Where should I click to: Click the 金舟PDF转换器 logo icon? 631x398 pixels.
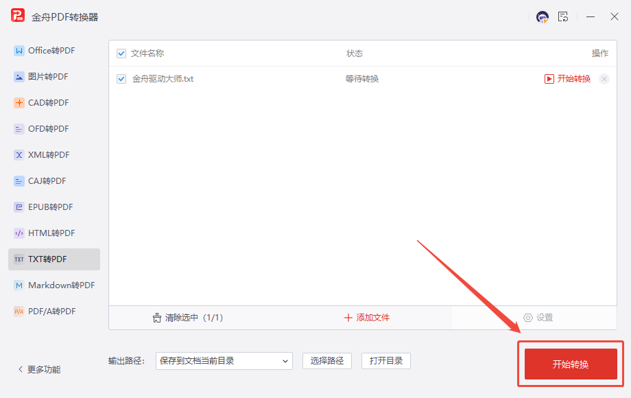tap(18, 16)
